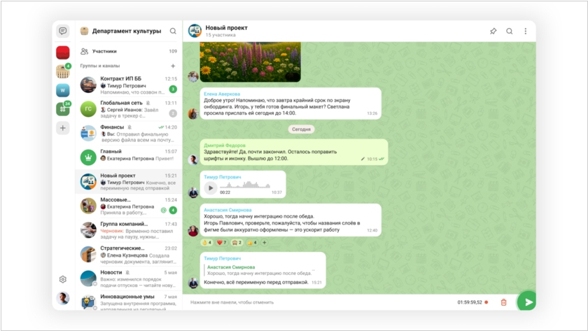
Task: Delete the voice recording with trash icon
Action: (503, 302)
